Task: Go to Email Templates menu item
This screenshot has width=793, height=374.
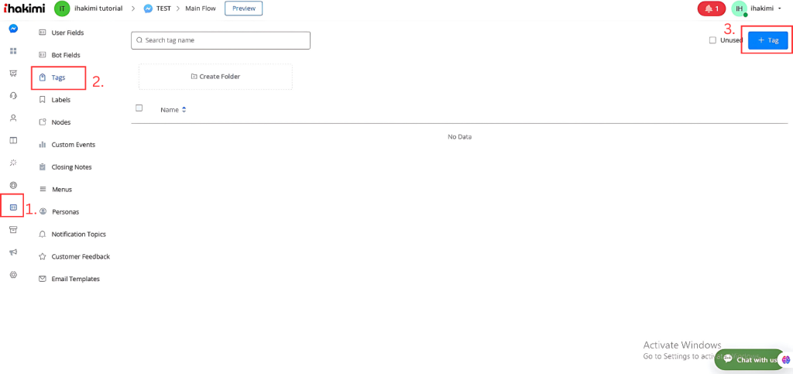Action: pyautogui.click(x=75, y=279)
